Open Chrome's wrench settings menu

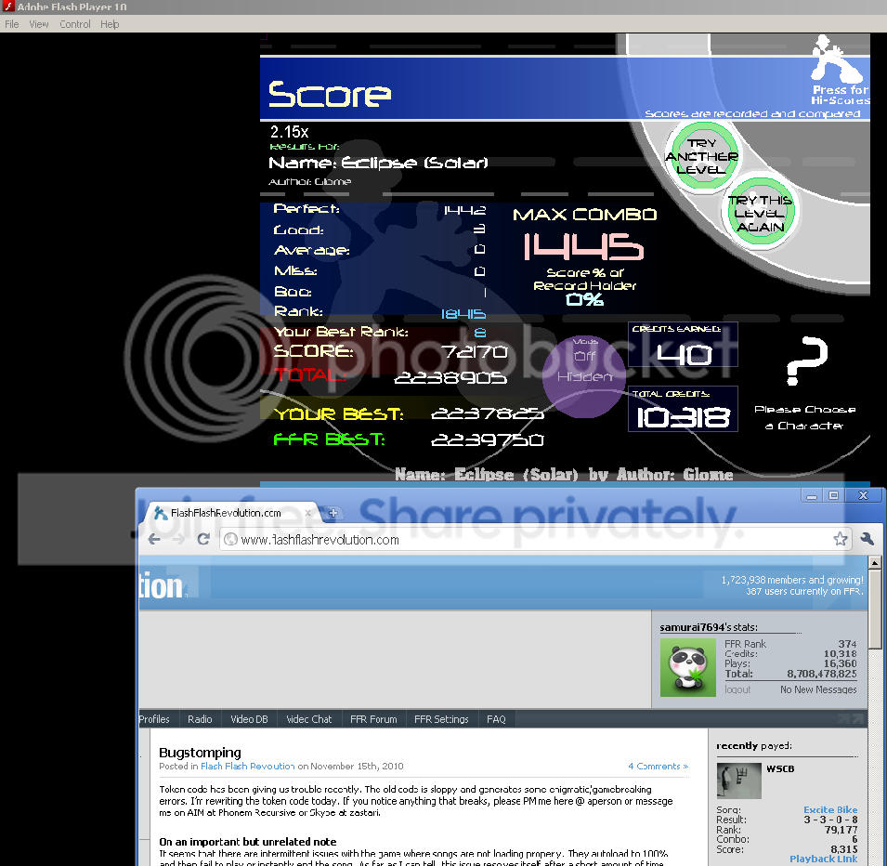pyautogui.click(x=867, y=539)
